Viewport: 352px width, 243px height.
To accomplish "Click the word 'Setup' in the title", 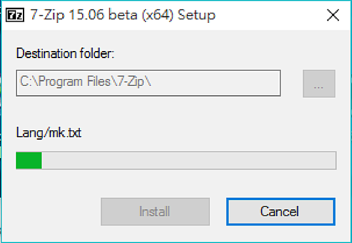I will (x=197, y=15).
